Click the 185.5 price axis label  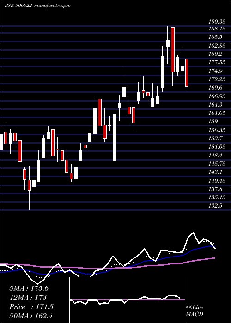pyautogui.click(x=216, y=37)
